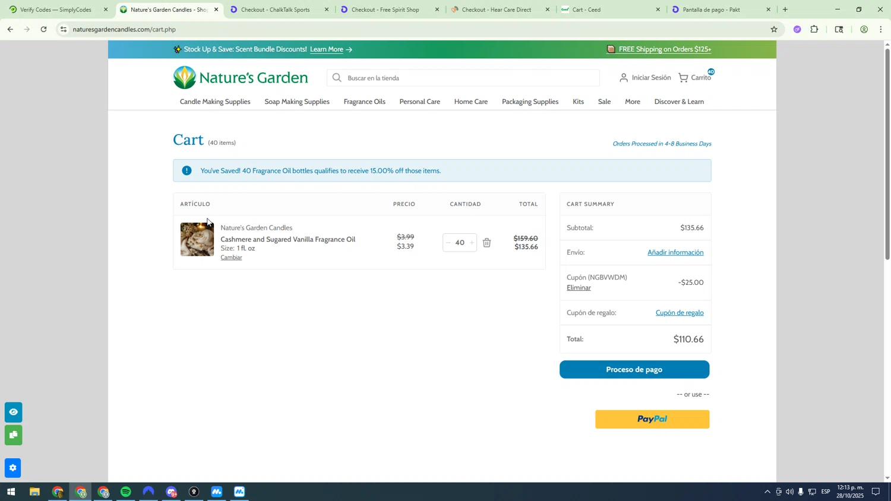Click Proceso de pago button
891x501 pixels.
pos(634,370)
